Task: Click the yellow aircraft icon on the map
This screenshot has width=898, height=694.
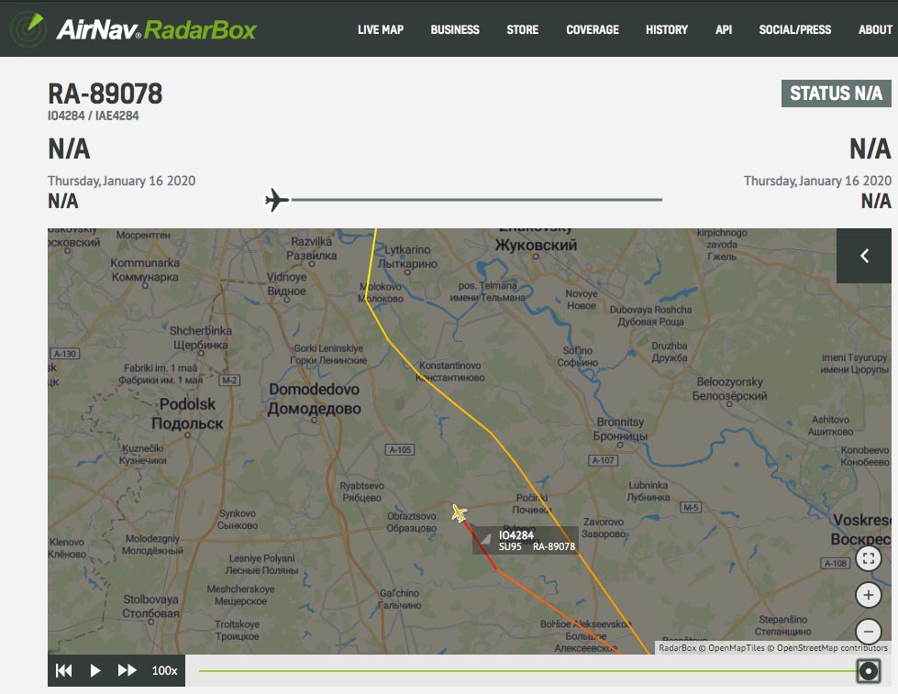Action: coord(459,513)
